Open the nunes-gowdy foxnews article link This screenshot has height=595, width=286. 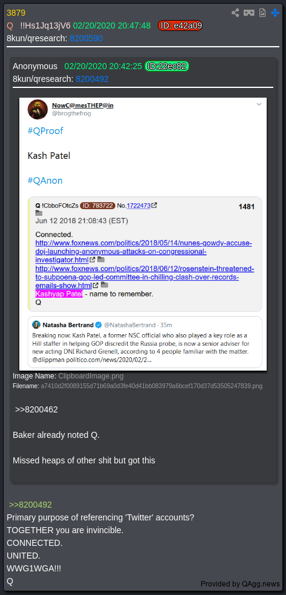[x=144, y=251]
